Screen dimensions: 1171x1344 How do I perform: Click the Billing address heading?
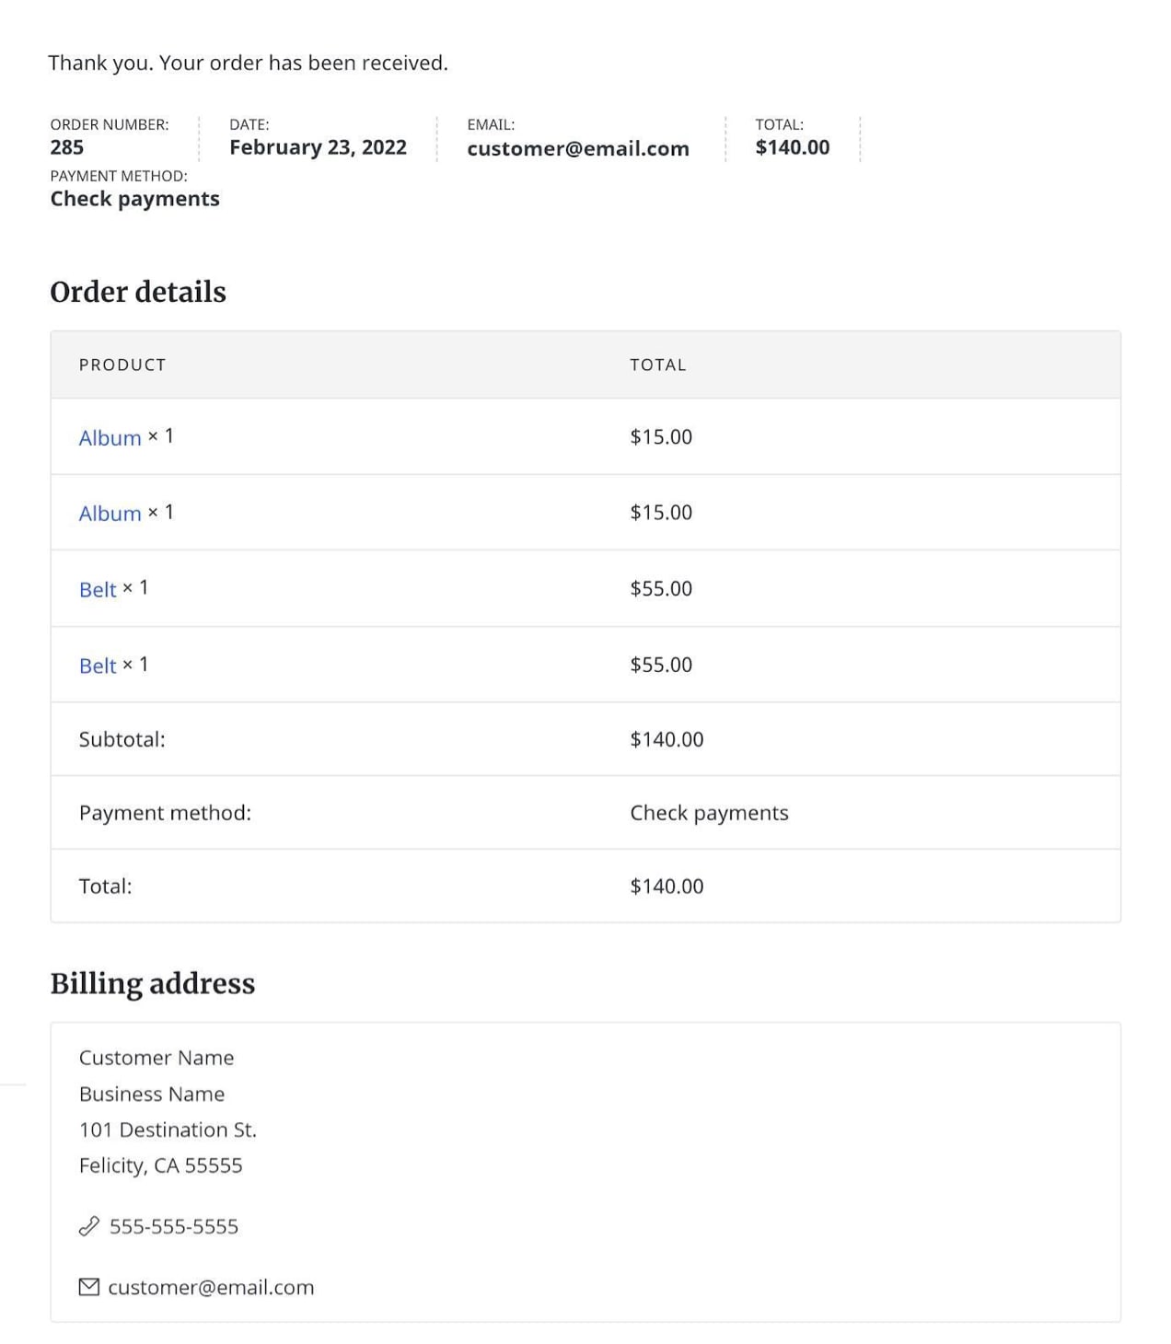(x=153, y=983)
